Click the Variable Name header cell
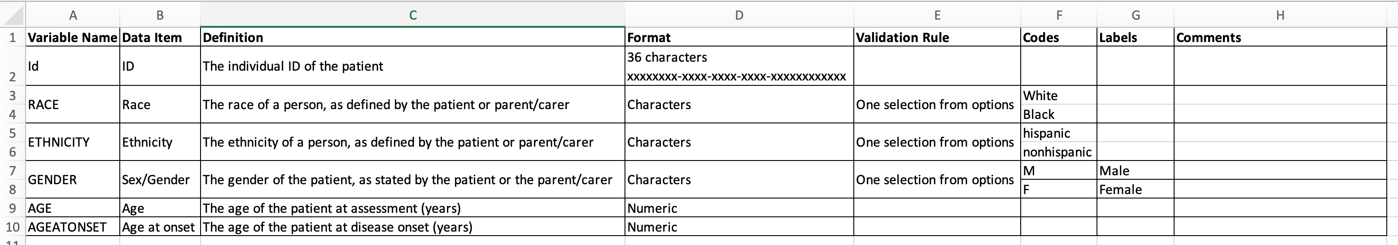The image size is (1398, 245). click(73, 37)
